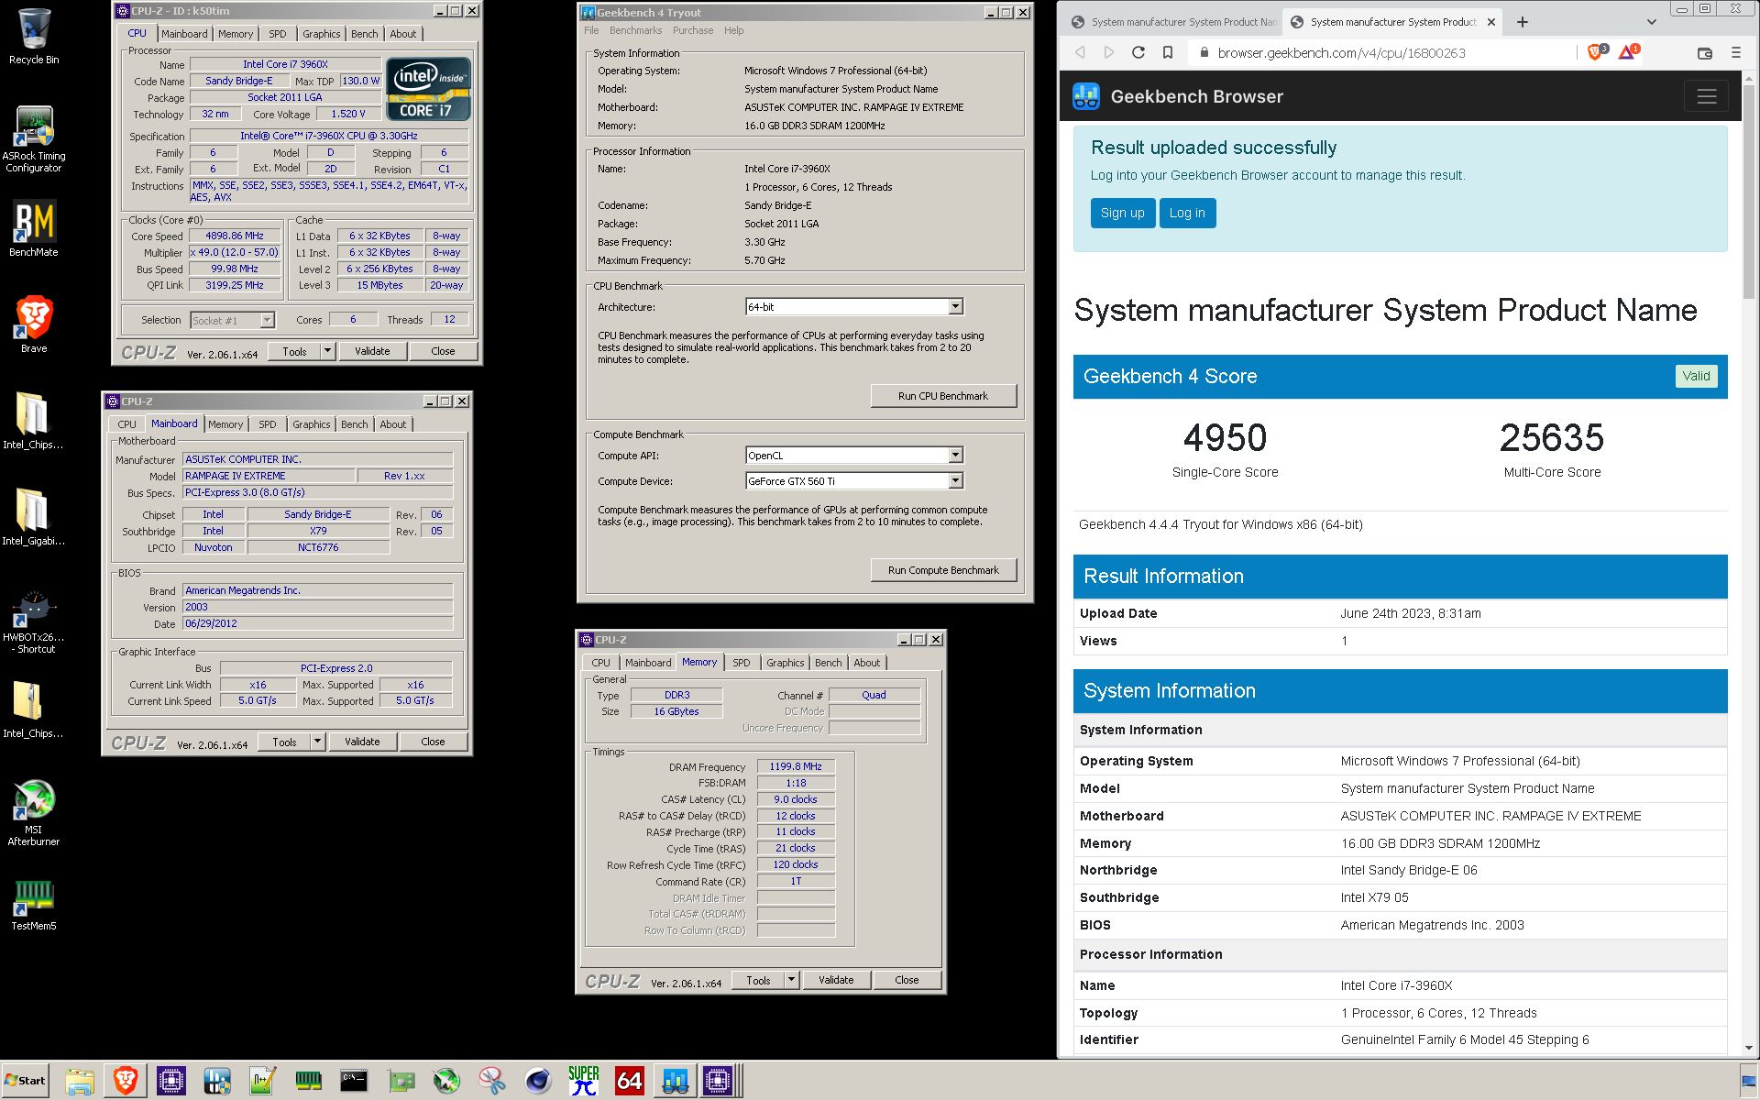
Task: Open the File menu in Geekbench 4
Action: tap(591, 30)
